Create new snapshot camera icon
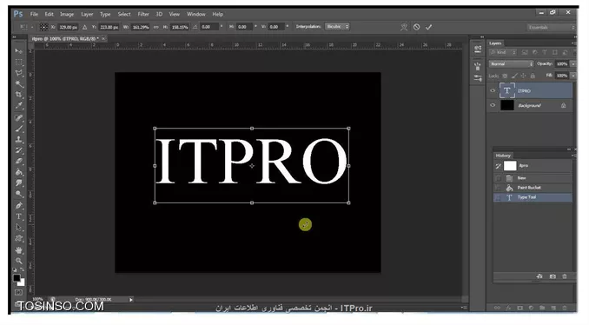This screenshot has width=589, height=325. point(553,276)
